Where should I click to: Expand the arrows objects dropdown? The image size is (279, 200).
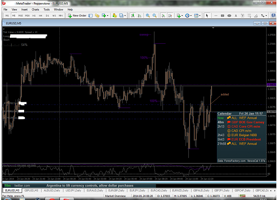coord(267,16)
